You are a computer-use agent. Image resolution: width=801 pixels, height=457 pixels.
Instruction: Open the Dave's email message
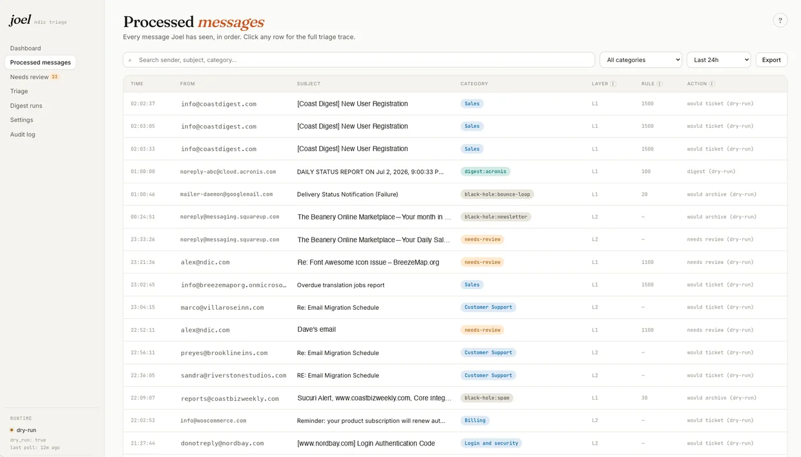317,330
